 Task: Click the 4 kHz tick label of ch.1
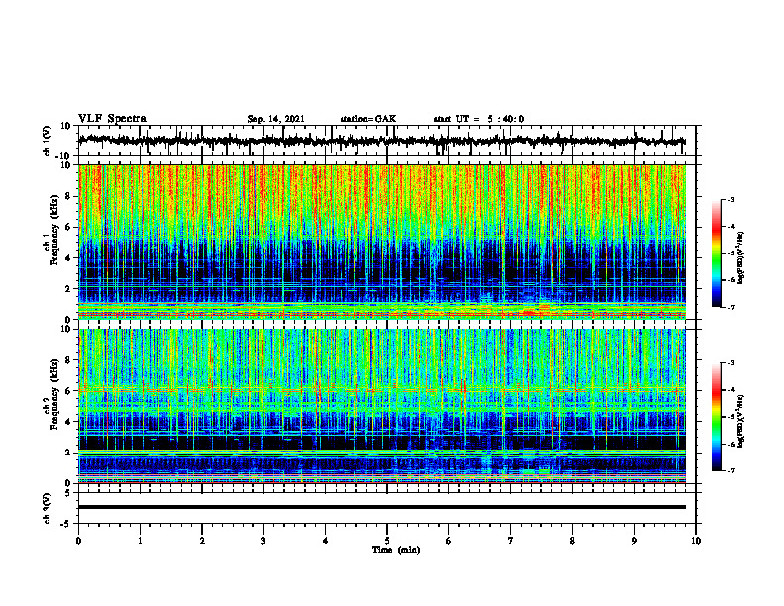[x=69, y=258]
